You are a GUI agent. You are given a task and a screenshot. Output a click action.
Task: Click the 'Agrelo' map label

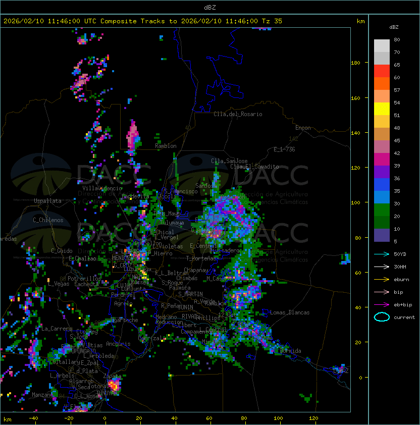coord(123,303)
